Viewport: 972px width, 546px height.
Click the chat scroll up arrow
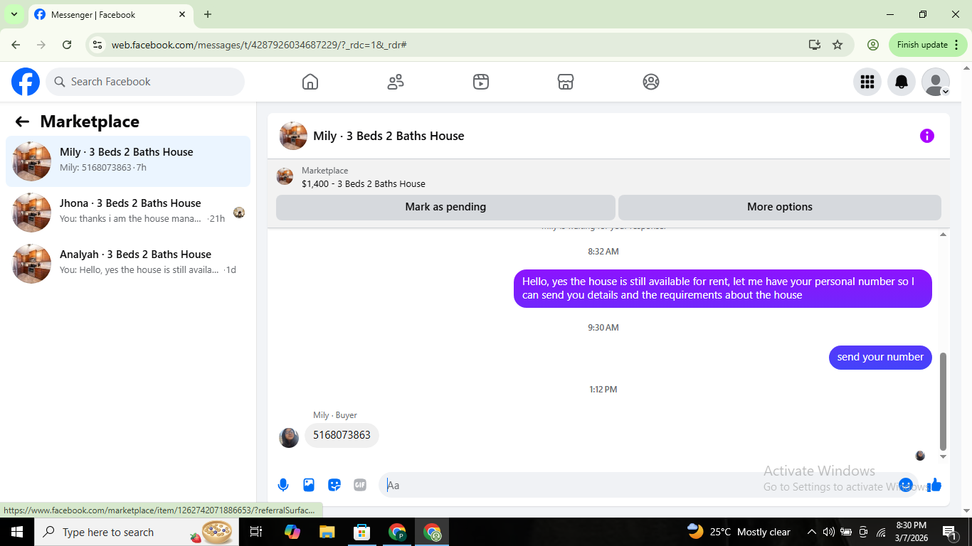(x=944, y=235)
